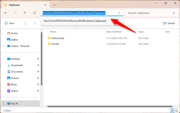Click the forward navigation arrow
The height and width of the screenshot is (113, 180).
(x=15, y=13)
